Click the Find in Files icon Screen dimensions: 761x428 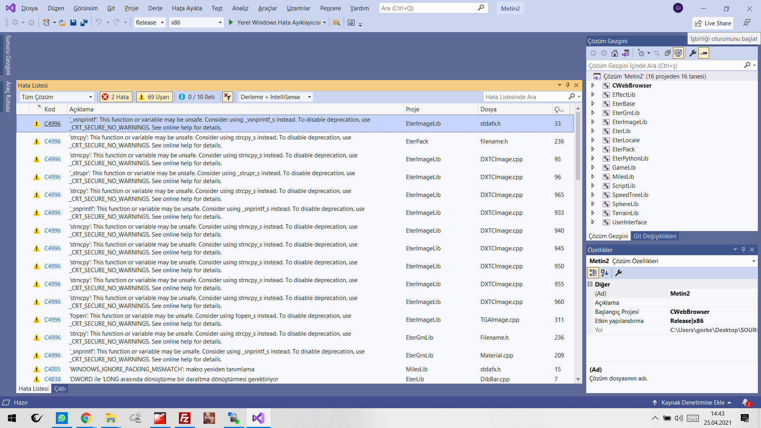337,23
